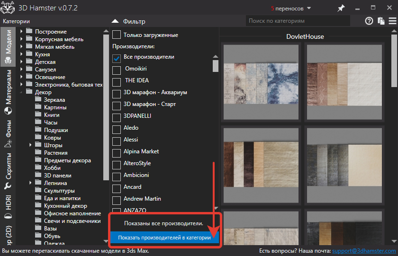Click the folder icon beside Часы
This screenshot has width=398, height=256.
click(x=38, y=122)
